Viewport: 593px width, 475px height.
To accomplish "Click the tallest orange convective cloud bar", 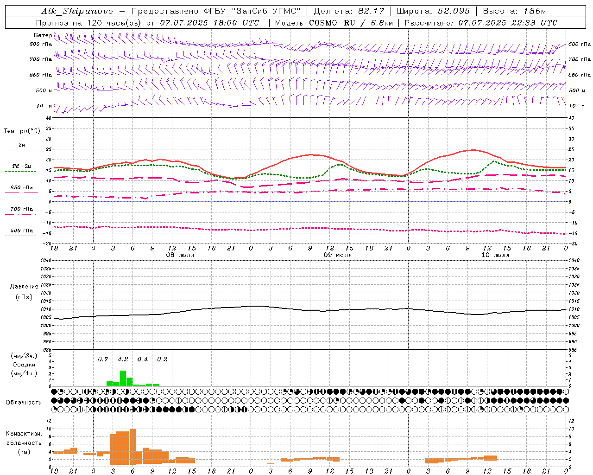I will [x=132, y=446].
